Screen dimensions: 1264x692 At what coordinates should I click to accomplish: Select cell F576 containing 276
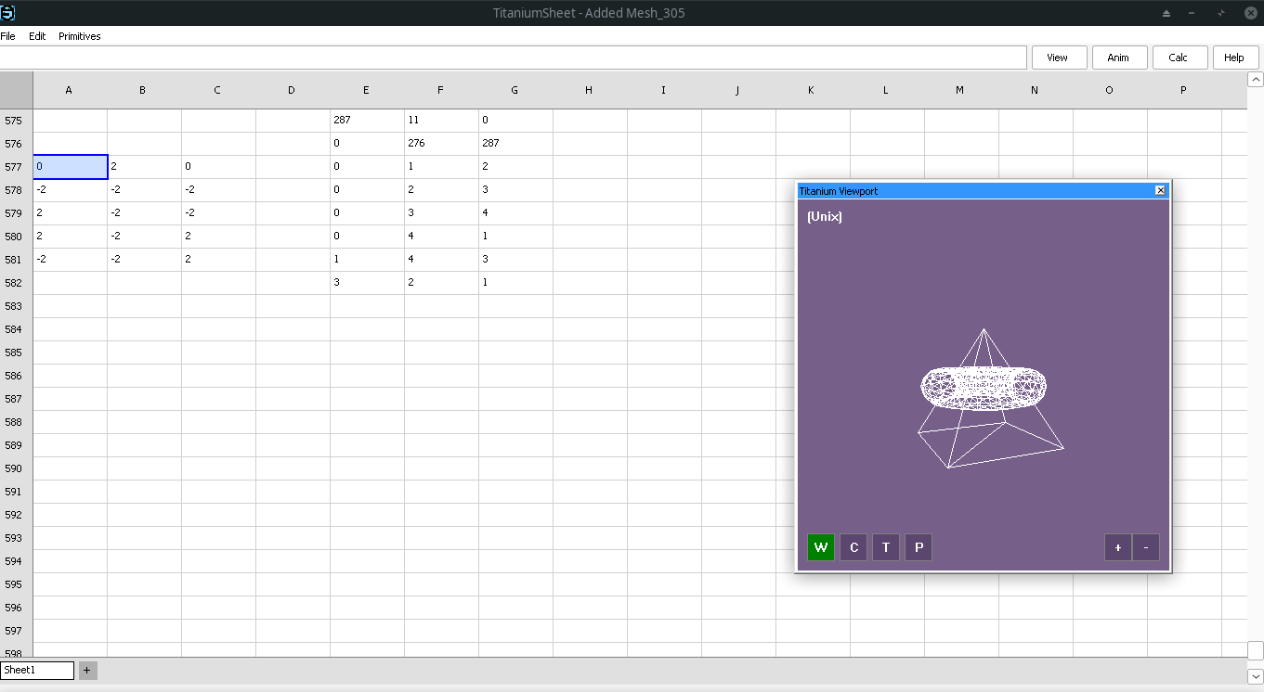pyautogui.click(x=441, y=144)
